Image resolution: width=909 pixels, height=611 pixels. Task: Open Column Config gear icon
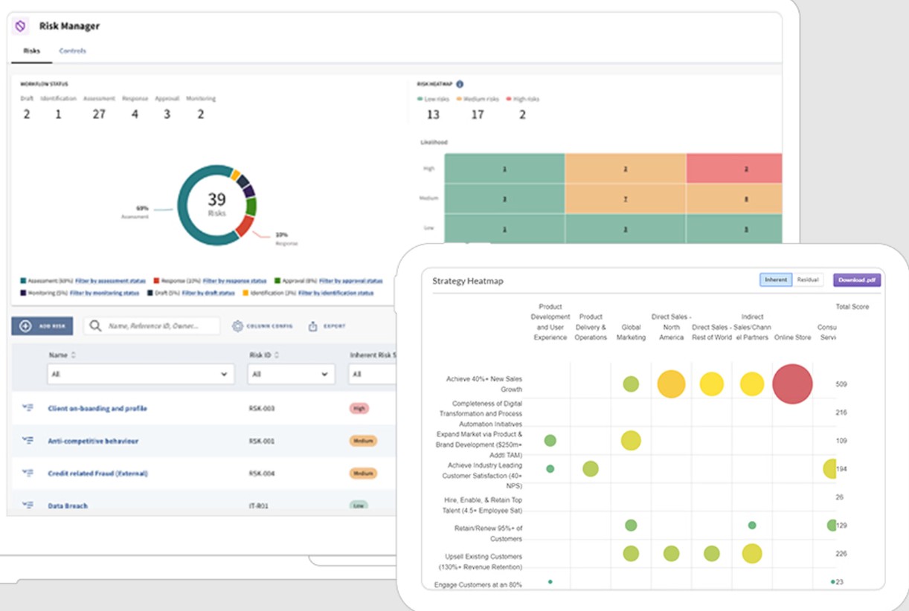pyautogui.click(x=238, y=326)
